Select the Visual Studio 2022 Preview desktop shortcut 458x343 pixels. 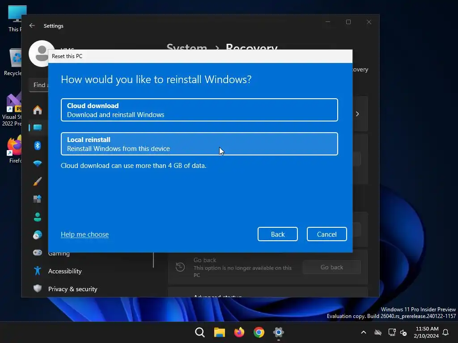[x=12, y=110]
